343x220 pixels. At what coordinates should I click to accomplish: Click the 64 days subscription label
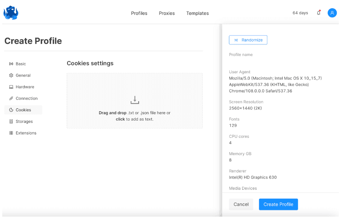point(300,13)
